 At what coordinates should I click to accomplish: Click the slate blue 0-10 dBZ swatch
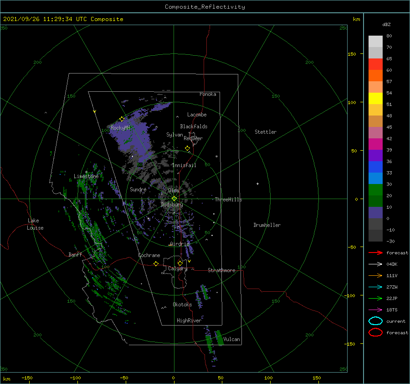click(375, 213)
